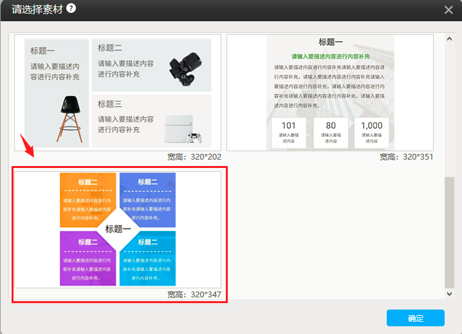Click the blue 标题二 block at top right

pyautogui.click(x=147, y=197)
